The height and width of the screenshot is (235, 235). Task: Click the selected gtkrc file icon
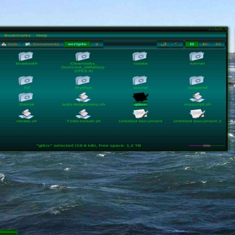coord(140,98)
